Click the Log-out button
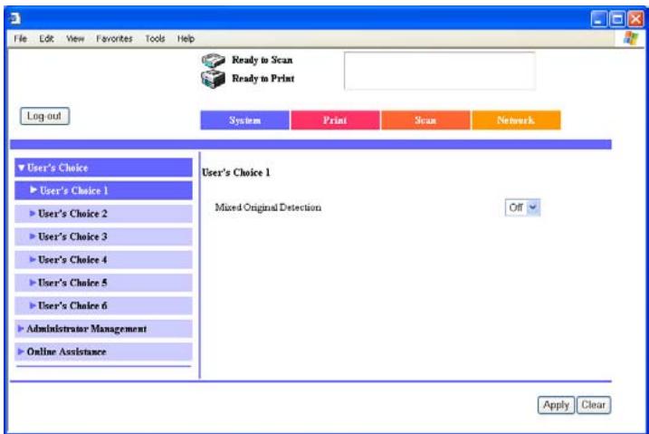Image resolution: width=649 pixels, height=434 pixels. (44, 116)
